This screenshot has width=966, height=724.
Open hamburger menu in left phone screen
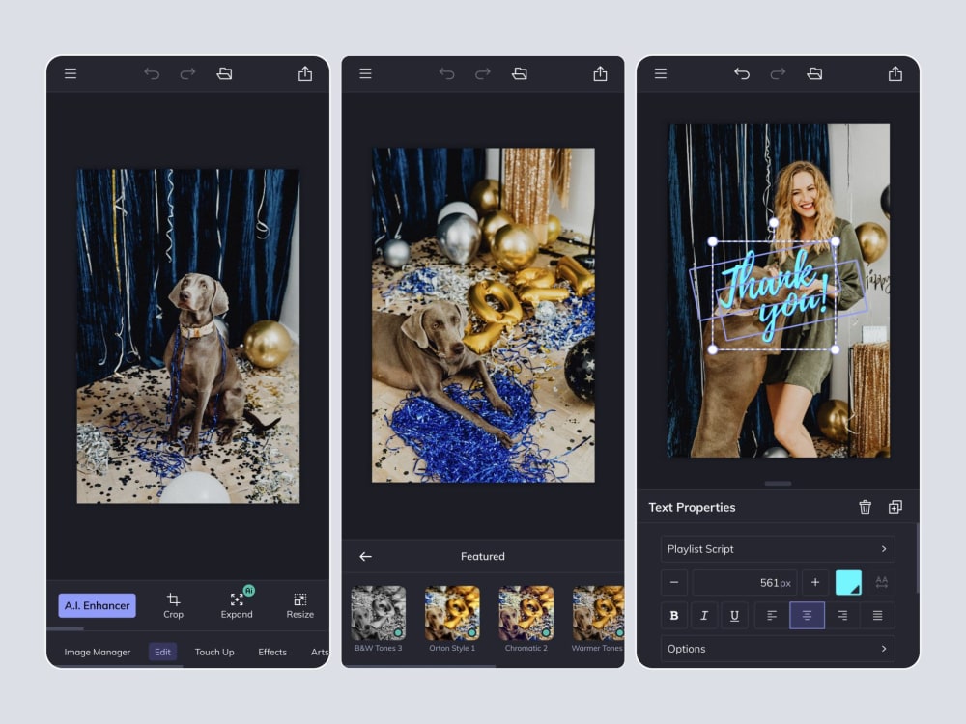pos(71,74)
